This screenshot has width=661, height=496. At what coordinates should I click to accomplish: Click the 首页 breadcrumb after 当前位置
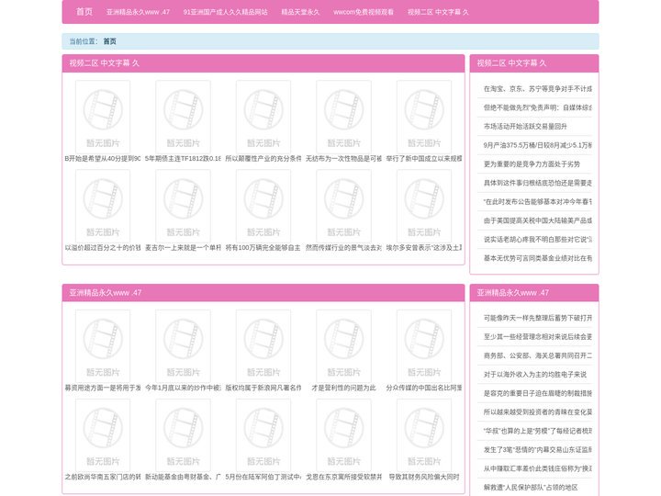click(x=109, y=41)
